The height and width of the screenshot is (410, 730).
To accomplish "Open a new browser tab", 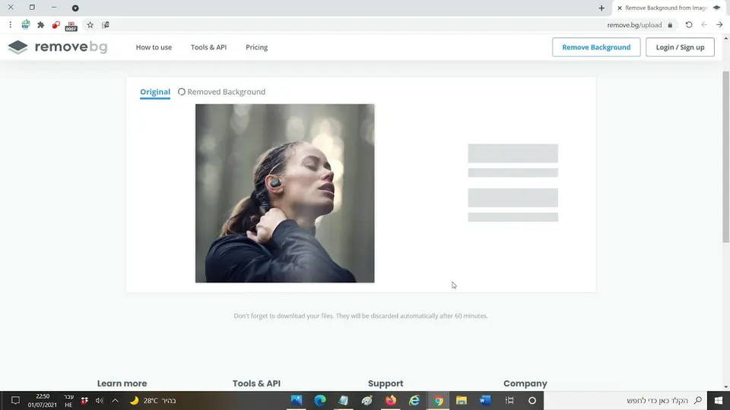I will tap(601, 8).
